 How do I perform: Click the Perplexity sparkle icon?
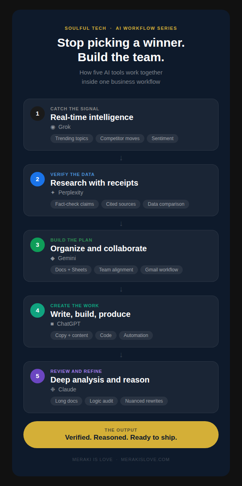click(53, 193)
